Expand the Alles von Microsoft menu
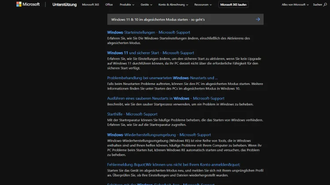This screenshot has height=185, width=330. click(x=295, y=4)
